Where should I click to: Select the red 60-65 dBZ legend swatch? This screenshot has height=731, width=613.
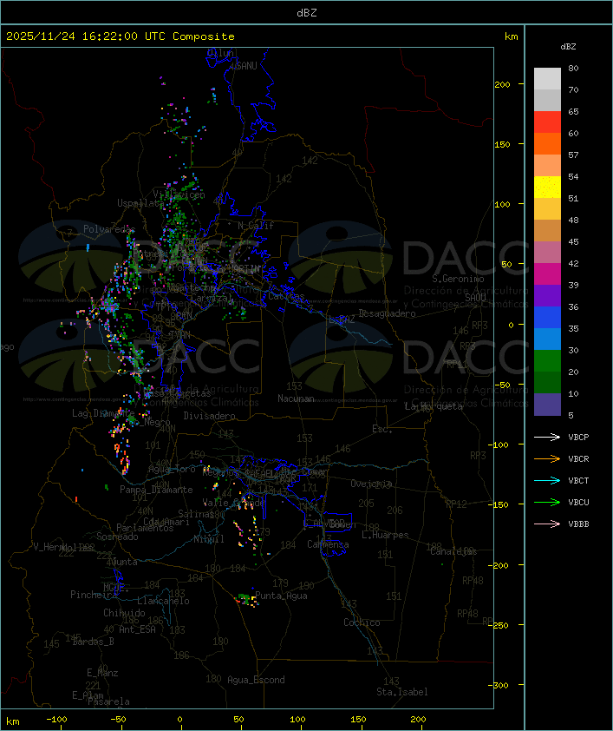tap(547, 122)
